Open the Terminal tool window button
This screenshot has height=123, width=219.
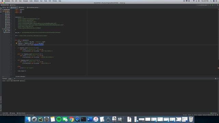[x=12, y=113]
